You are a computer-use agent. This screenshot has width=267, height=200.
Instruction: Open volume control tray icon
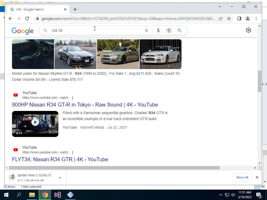tap(233, 195)
